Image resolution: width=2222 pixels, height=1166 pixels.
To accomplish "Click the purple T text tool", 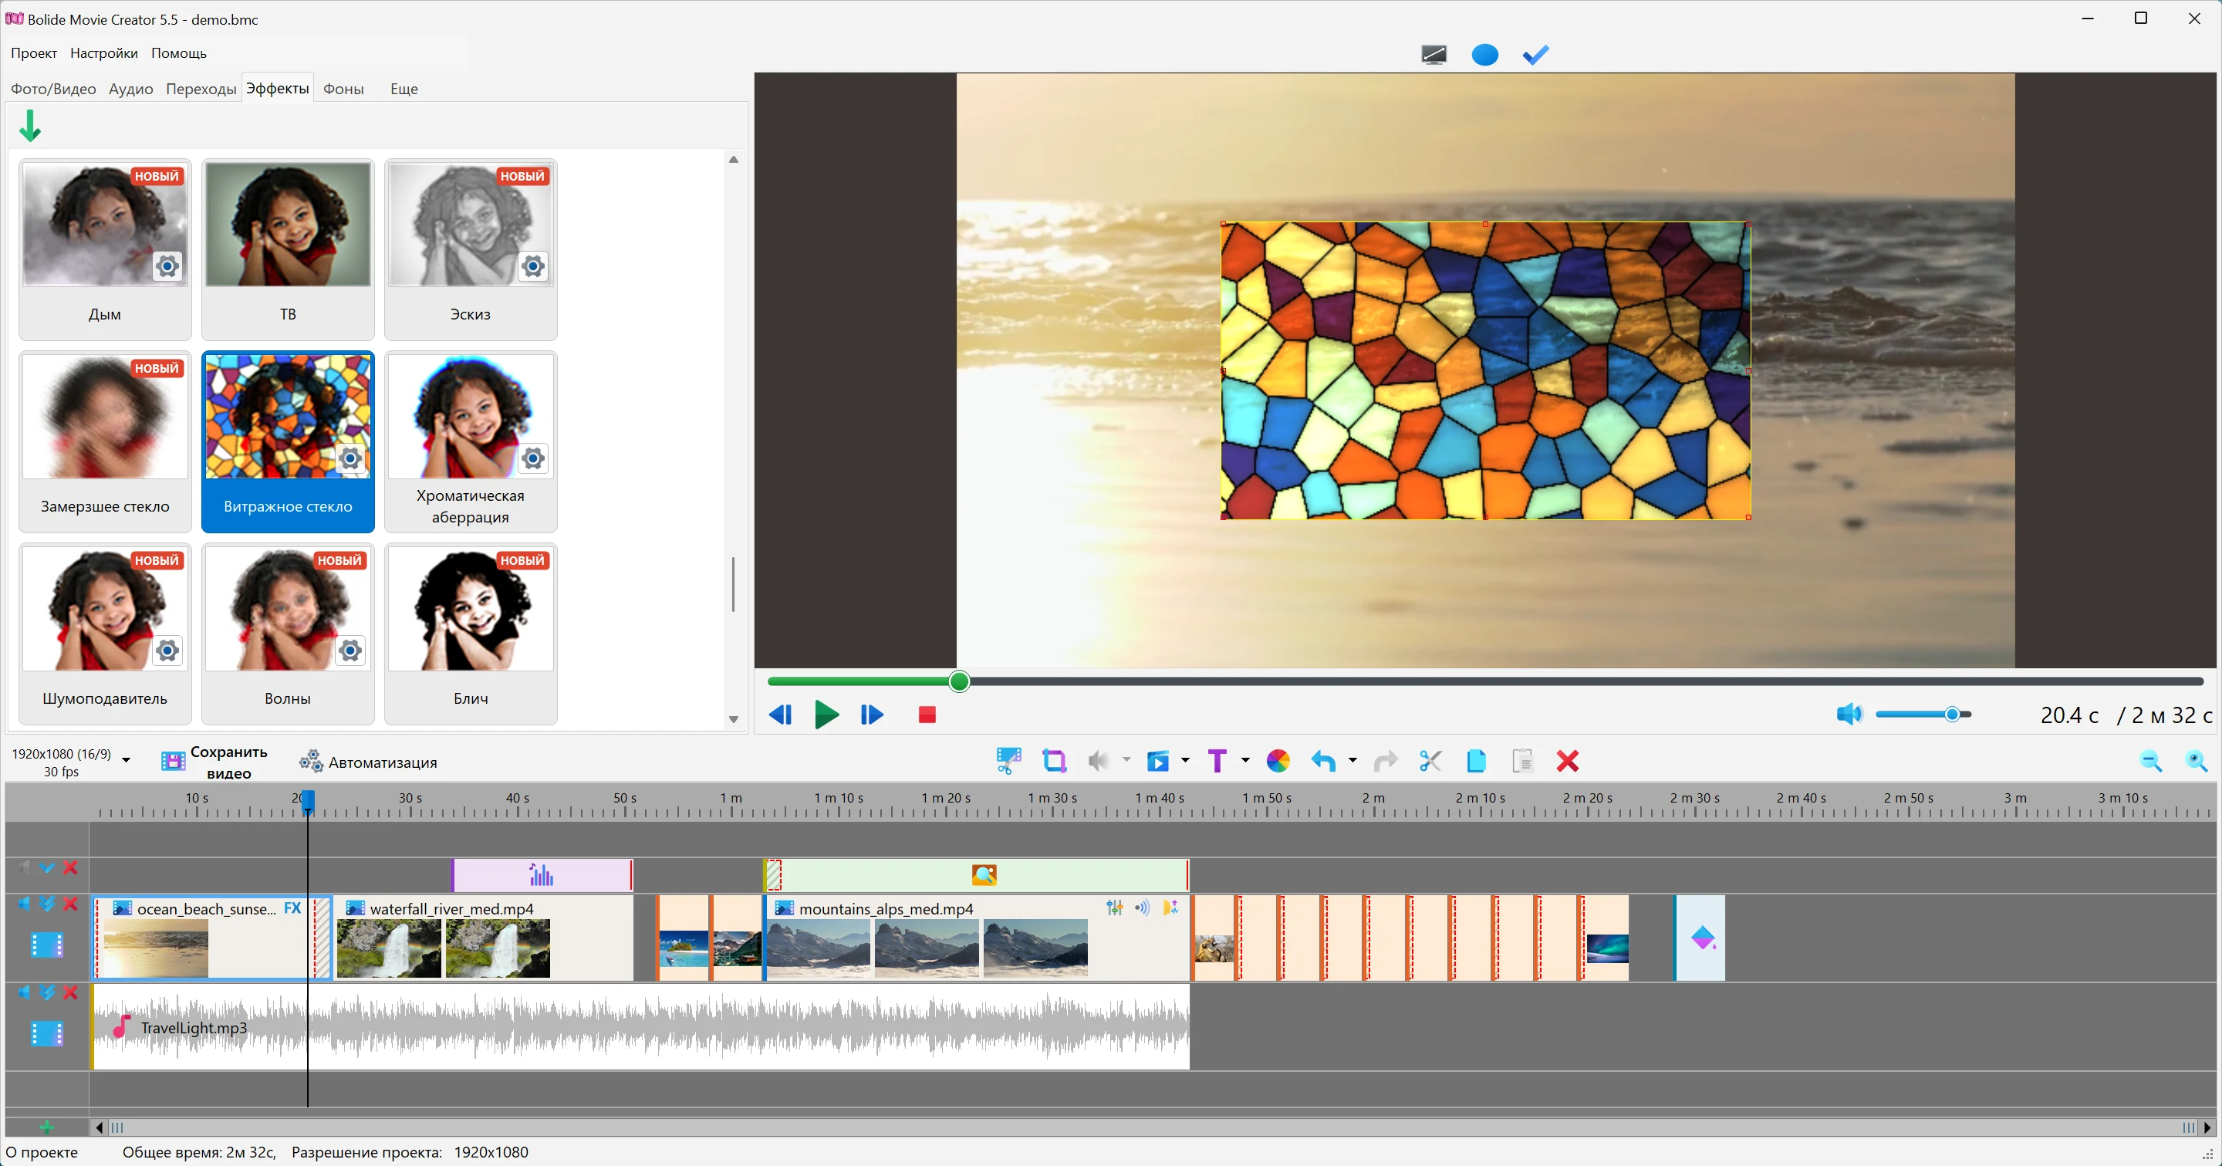I will (x=1217, y=761).
